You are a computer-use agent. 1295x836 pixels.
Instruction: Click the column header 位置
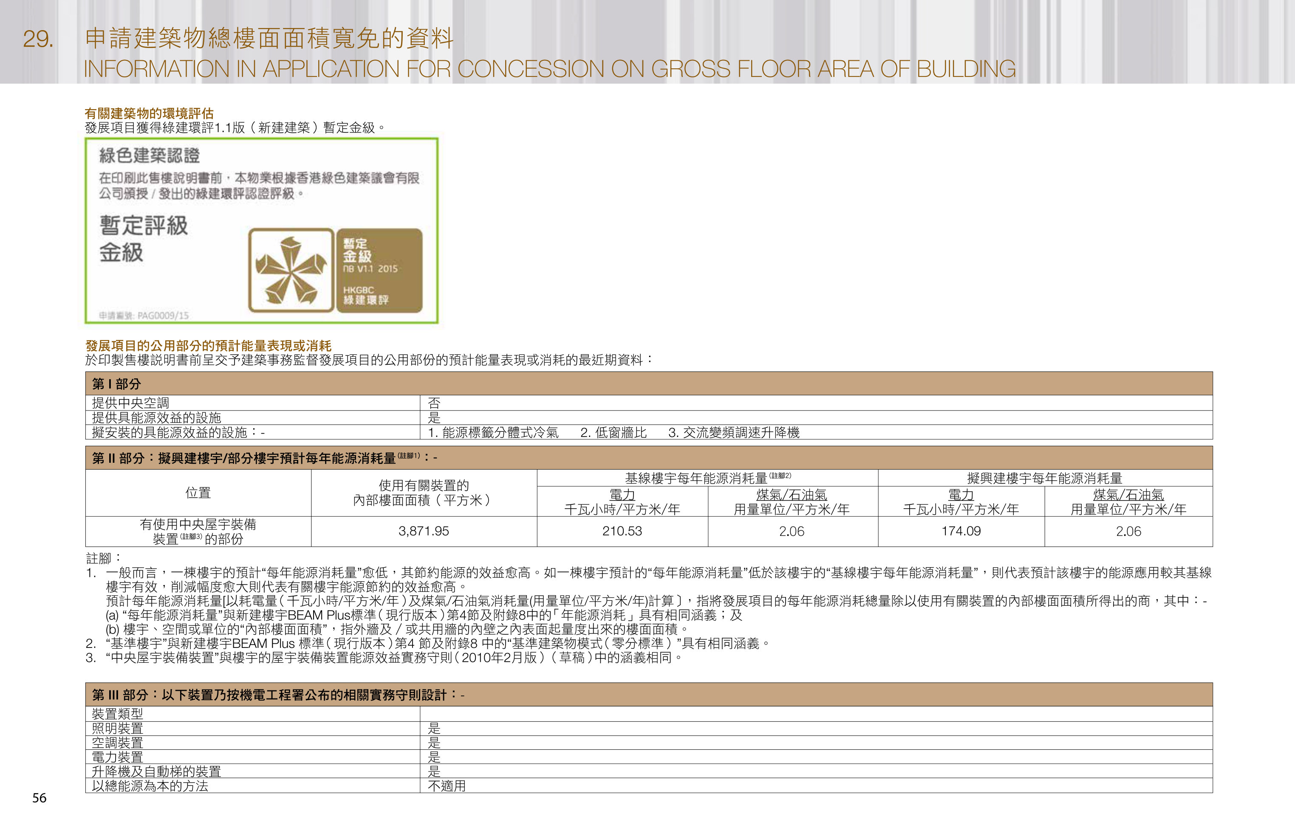[x=198, y=493]
